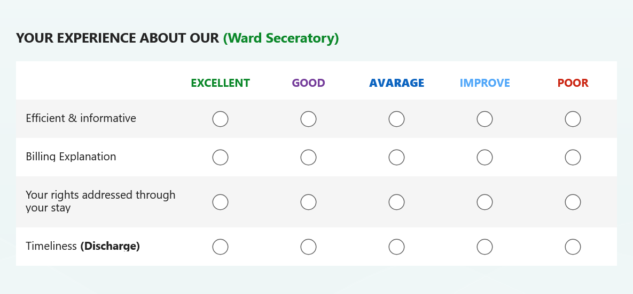The width and height of the screenshot is (633, 294).
Task: Choose Avarage for Billing Explanation
Action: click(x=396, y=158)
